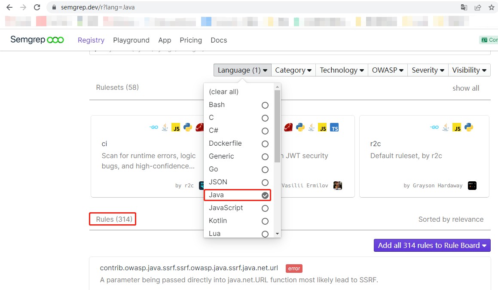Open the OWASP filter dropdown

pos(388,70)
